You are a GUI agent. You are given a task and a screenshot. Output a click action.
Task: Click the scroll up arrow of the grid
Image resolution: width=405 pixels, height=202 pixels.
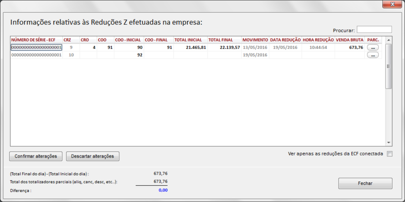pyautogui.click(x=389, y=39)
